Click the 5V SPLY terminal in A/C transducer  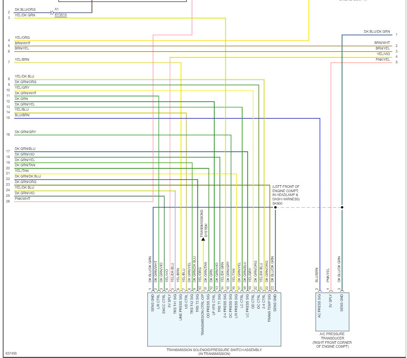[331, 301]
